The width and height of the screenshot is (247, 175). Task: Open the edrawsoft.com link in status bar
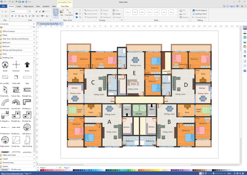(x=12, y=173)
